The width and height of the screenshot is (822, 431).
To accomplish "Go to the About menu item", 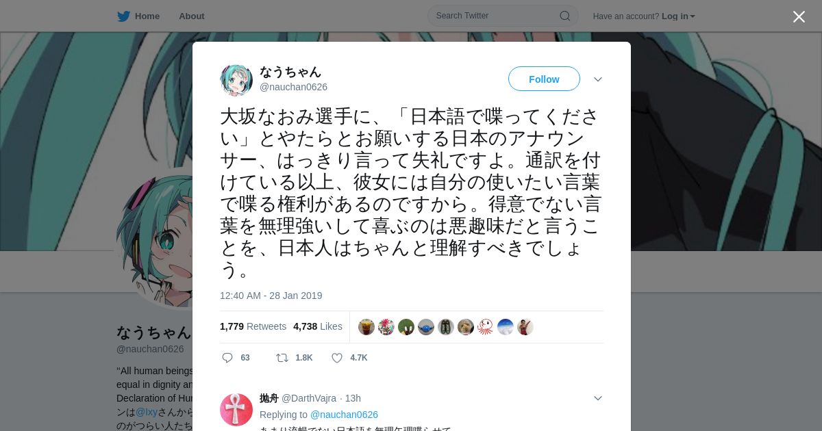I will pos(191,16).
